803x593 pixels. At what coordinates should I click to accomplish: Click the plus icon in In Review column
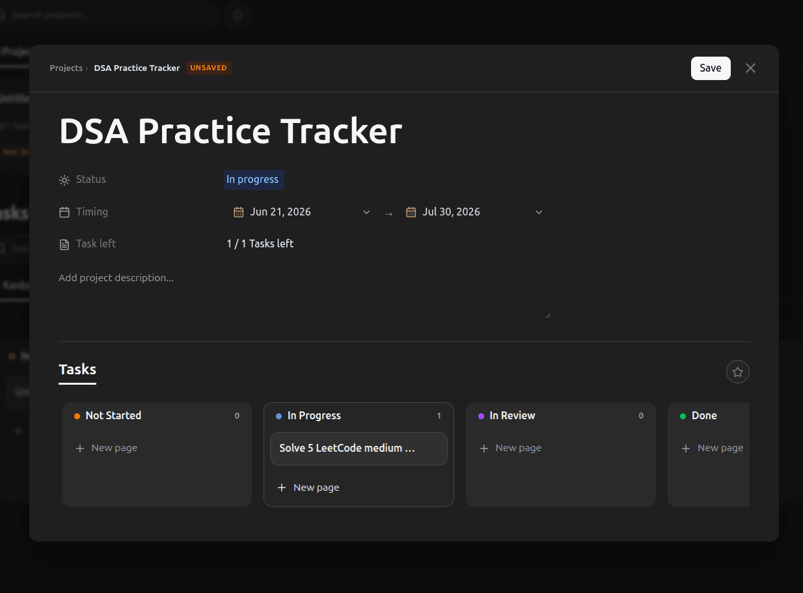click(x=484, y=448)
